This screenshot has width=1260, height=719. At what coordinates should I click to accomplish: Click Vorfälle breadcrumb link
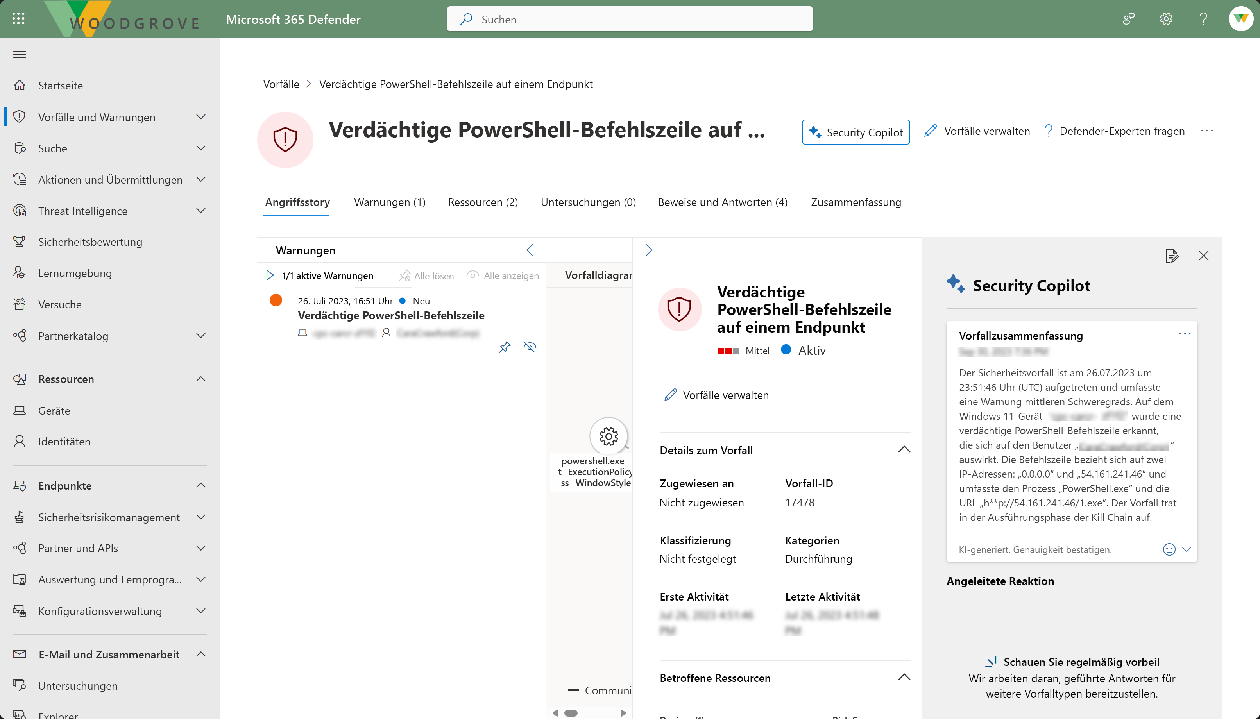[281, 84]
